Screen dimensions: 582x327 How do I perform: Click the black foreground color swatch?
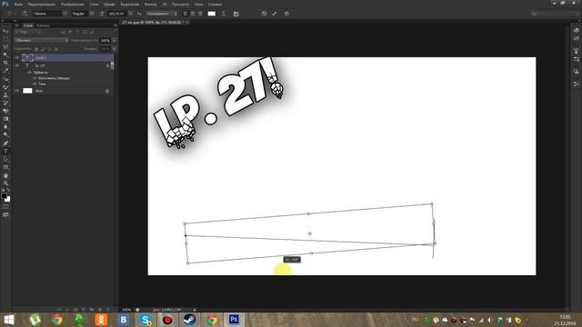4,196
